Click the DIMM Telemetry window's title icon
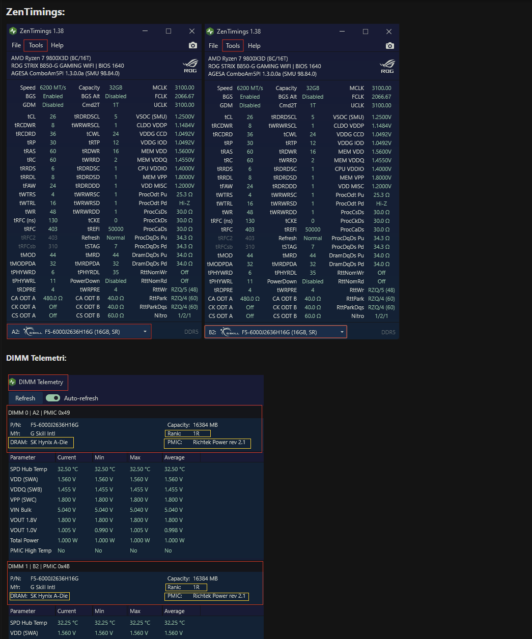Viewport: 532px width, 639px height. 13,382
